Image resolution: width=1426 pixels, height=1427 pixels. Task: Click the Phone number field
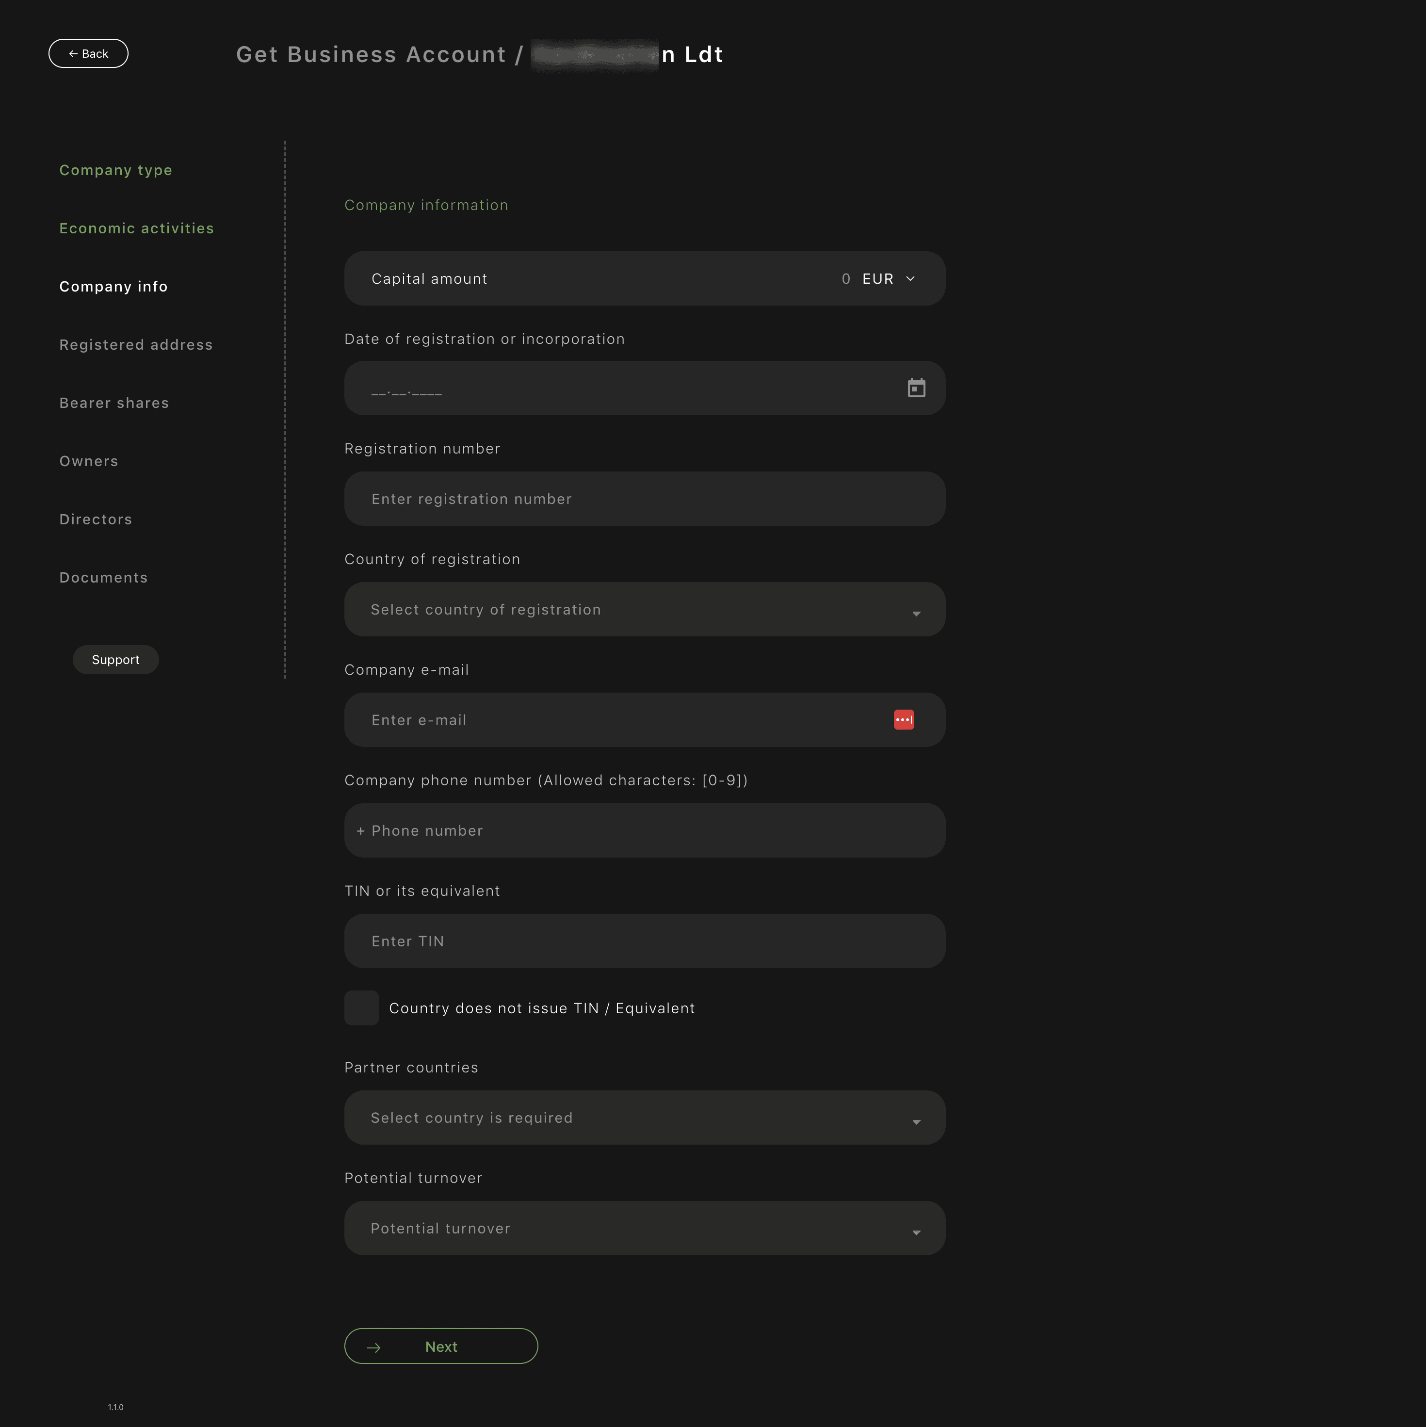[x=644, y=831]
